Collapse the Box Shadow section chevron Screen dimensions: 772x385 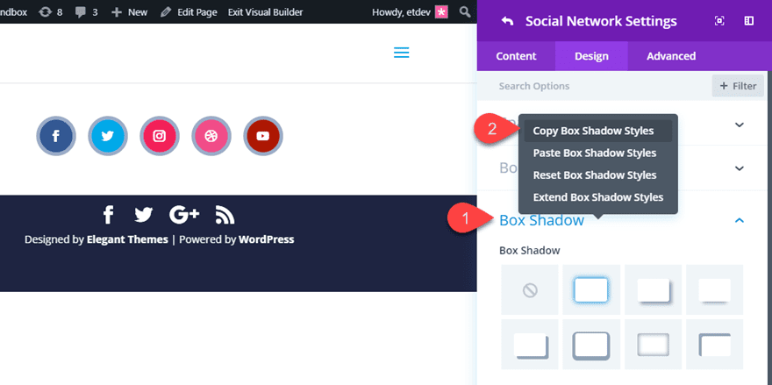pos(739,220)
